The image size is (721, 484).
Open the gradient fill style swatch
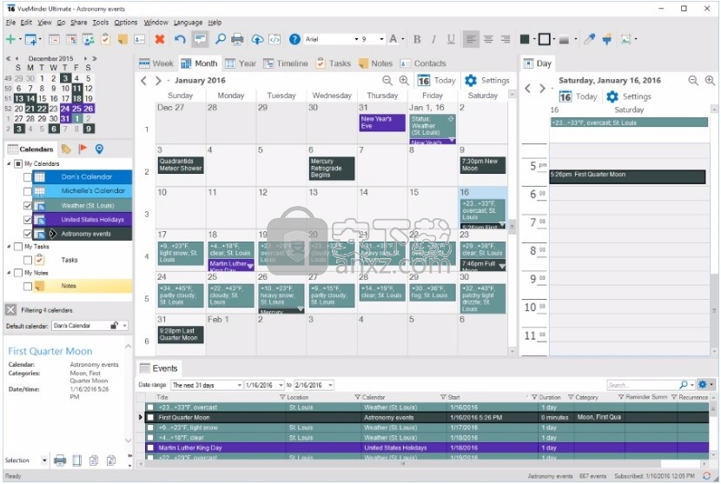tap(564, 40)
